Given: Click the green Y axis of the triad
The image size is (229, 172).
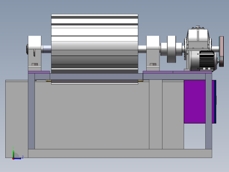Looking at the screenshot, I should tap(13, 154).
